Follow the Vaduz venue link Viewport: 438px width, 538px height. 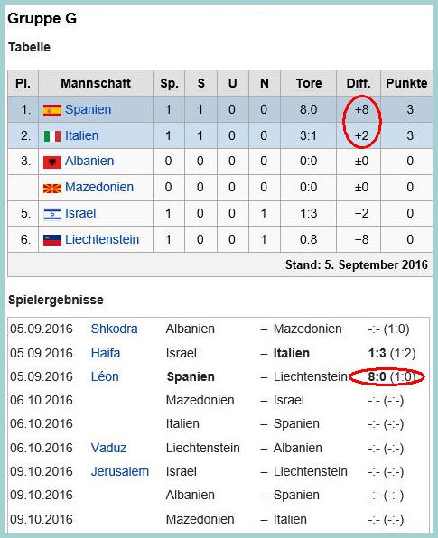[x=108, y=448]
